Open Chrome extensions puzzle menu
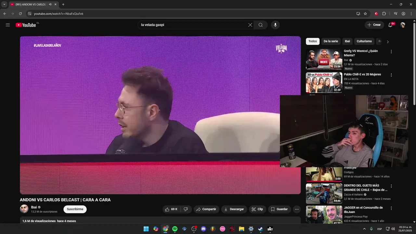The image size is (416, 234). point(384,14)
